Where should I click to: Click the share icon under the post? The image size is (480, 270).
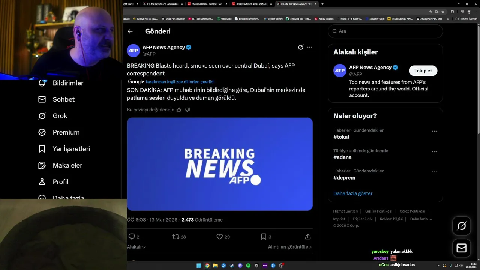[308, 237]
